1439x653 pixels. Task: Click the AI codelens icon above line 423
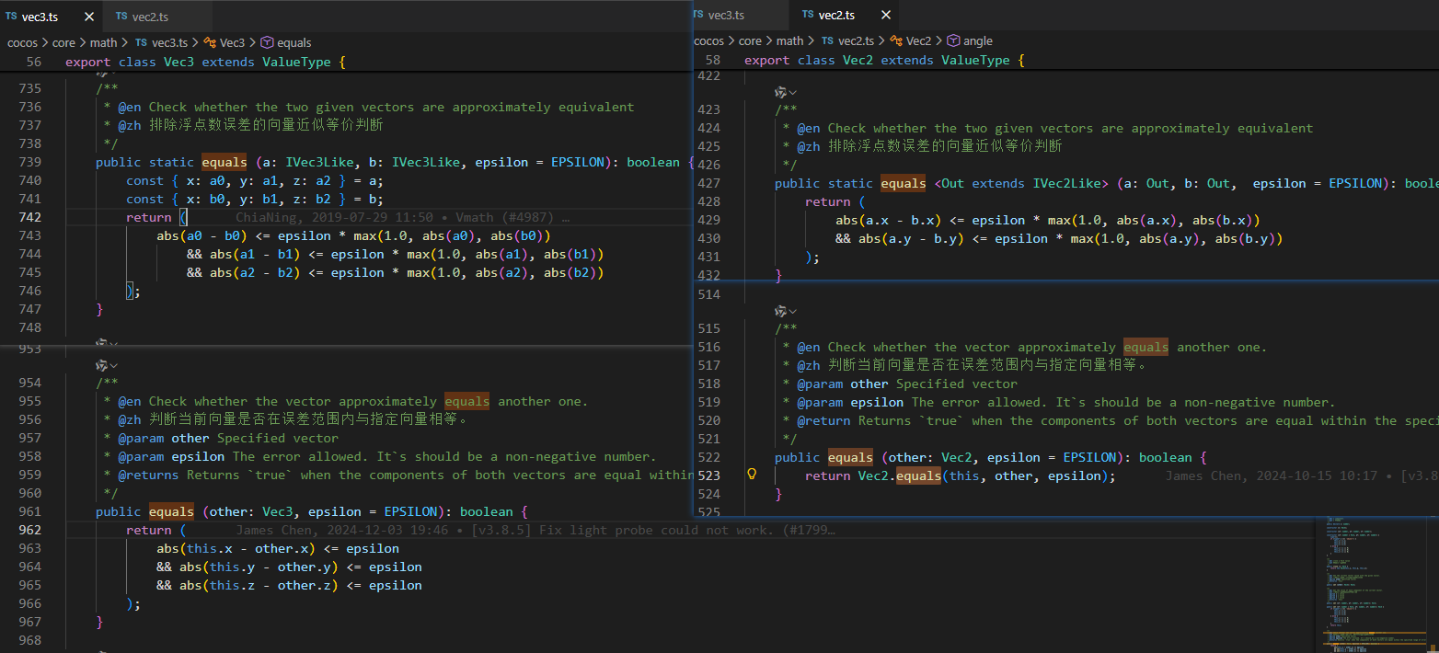pos(781,92)
